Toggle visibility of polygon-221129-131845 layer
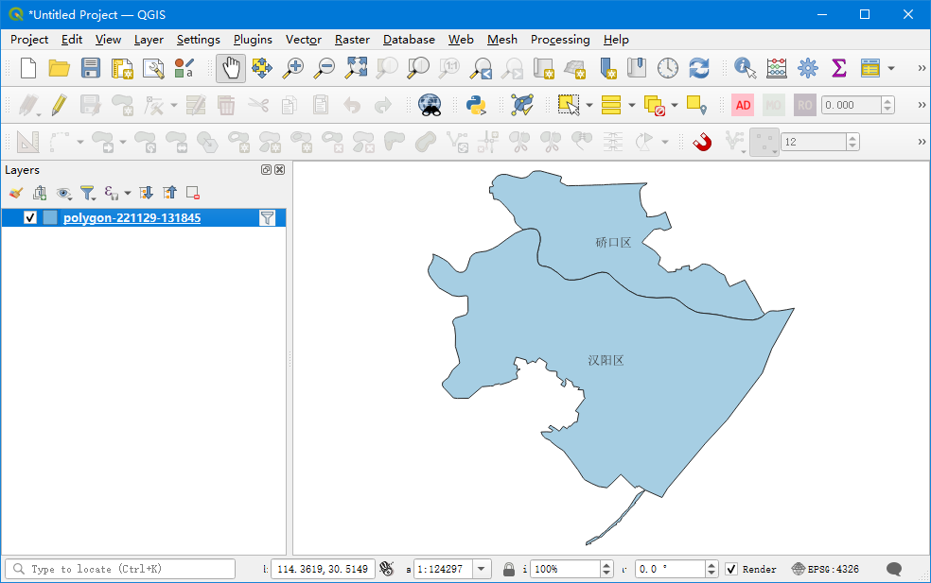 coord(30,217)
